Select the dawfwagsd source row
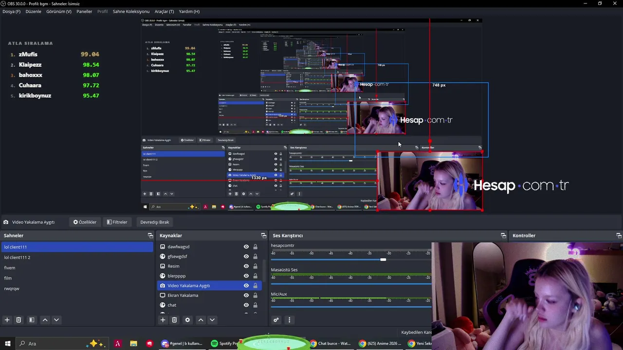The image size is (623, 350). coord(209,246)
